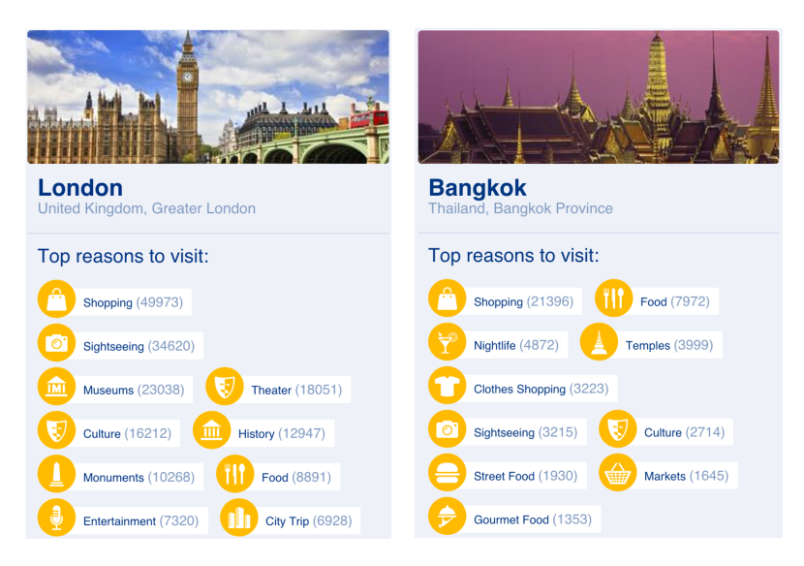Select the Museums building icon
The image size is (804, 566).
[56, 387]
